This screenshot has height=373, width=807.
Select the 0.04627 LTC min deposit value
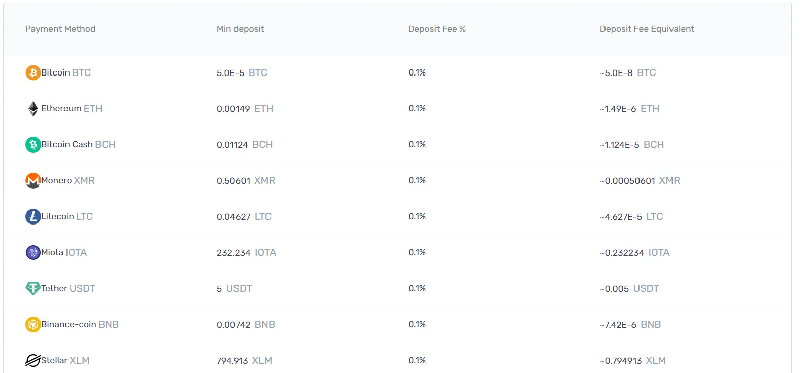[x=244, y=216]
